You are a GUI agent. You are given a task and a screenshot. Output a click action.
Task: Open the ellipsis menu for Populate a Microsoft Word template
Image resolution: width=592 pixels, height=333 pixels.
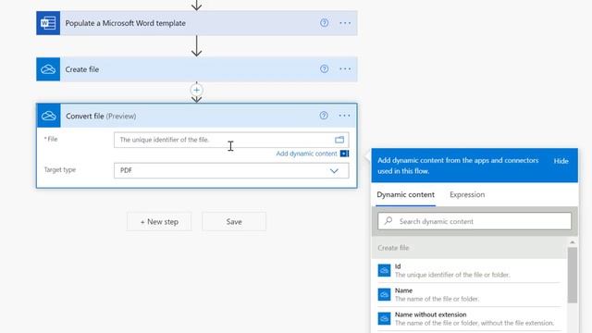tap(345, 23)
